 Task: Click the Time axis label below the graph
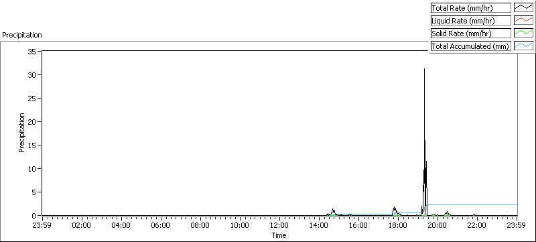[x=279, y=235]
